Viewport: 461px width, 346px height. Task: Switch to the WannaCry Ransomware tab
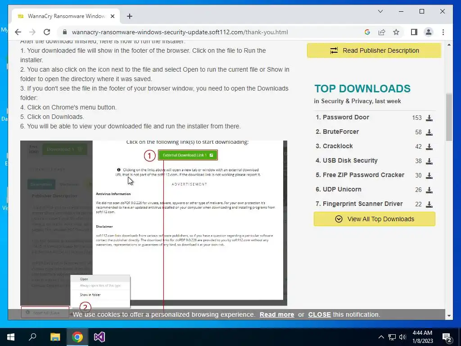(x=66, y=16)
